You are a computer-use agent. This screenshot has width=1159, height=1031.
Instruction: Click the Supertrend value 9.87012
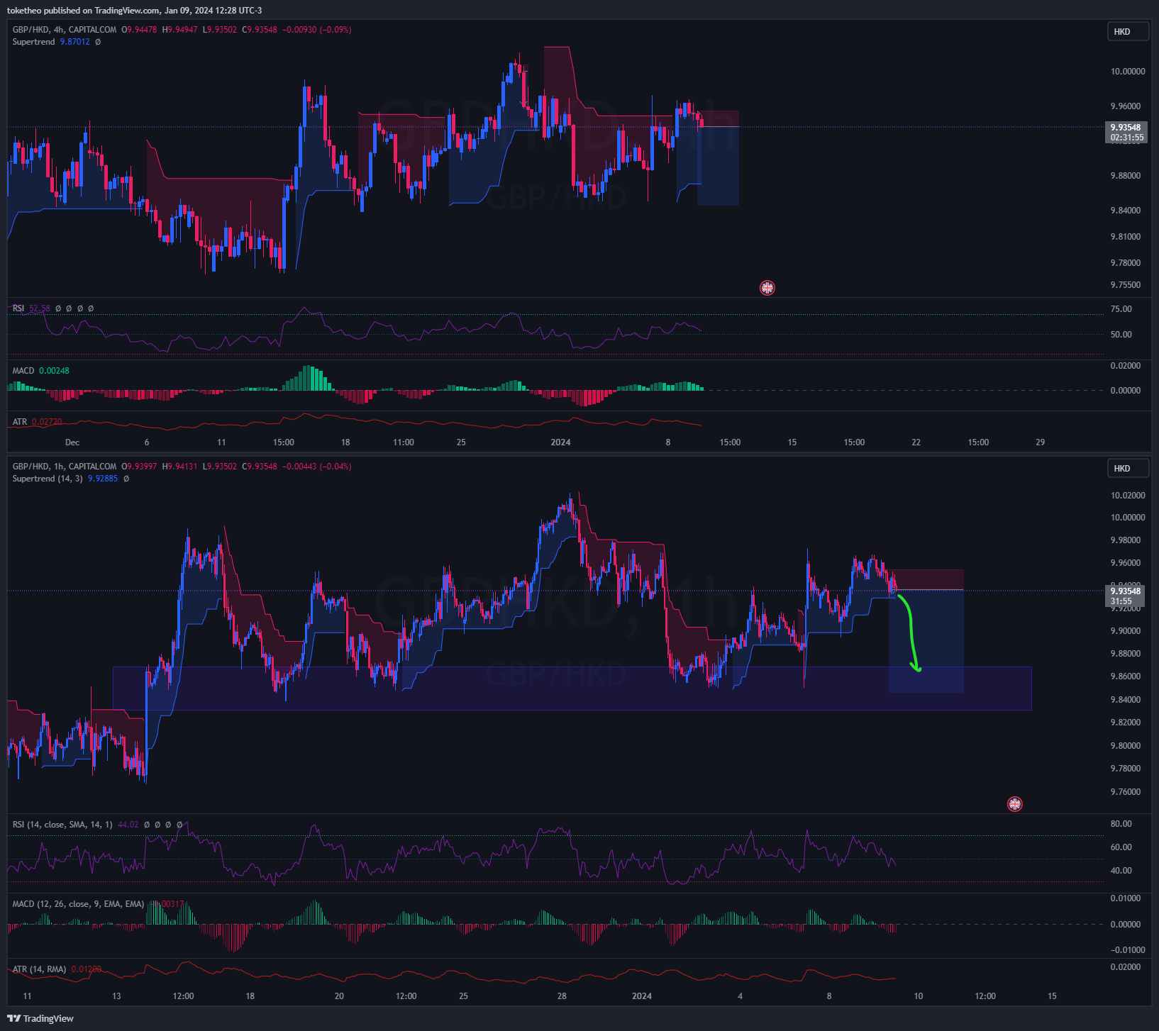[x=75, y=42]
